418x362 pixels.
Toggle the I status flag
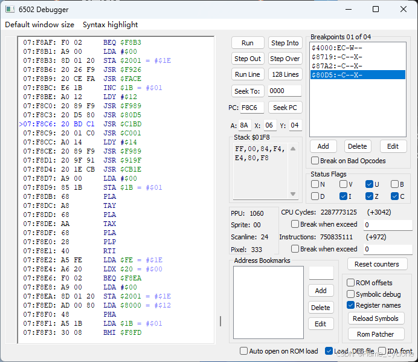point(343,196)
